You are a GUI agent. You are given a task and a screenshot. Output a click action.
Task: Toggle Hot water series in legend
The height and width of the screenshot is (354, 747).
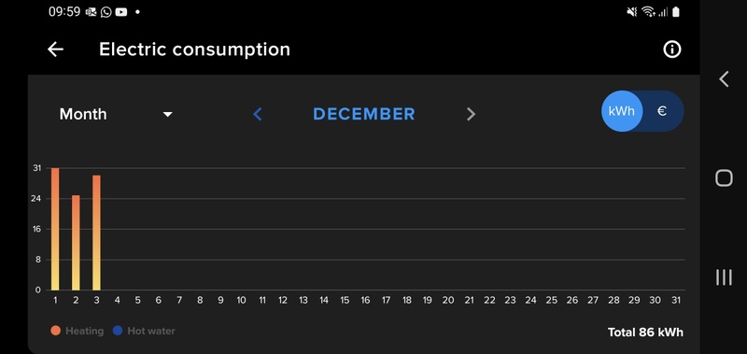click(x=144, y=331)
